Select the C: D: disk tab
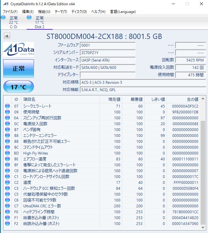This screenshot has height=233, width=208. [x=13, y=22]
